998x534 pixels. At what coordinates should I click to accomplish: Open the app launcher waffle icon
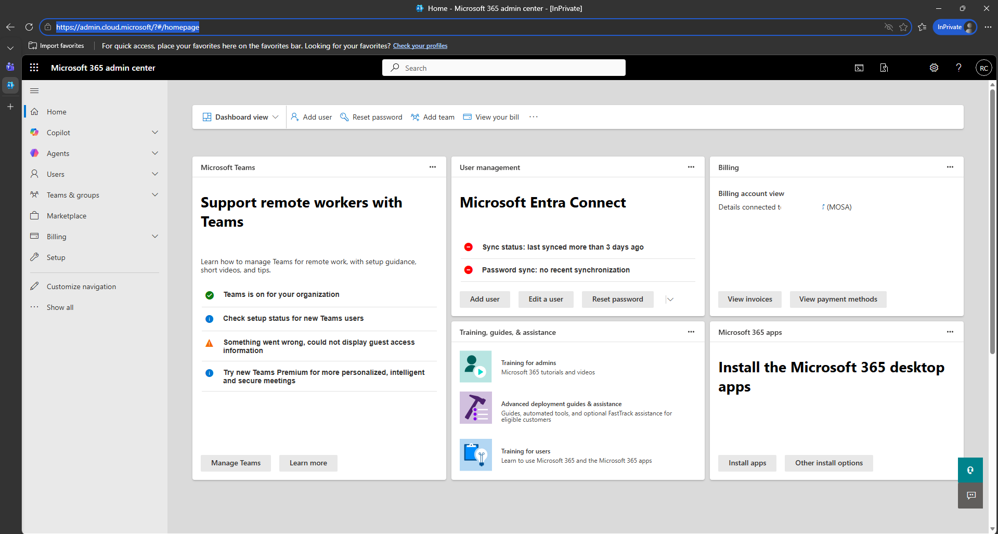click(34, 68)
